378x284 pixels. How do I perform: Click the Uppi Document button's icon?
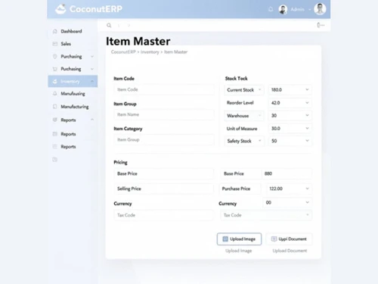point(274,239)
